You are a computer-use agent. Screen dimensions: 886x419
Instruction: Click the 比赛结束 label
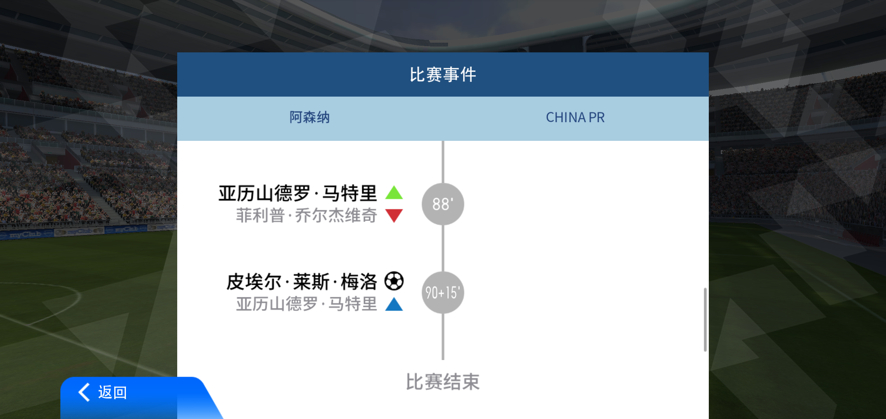[443, 382]
